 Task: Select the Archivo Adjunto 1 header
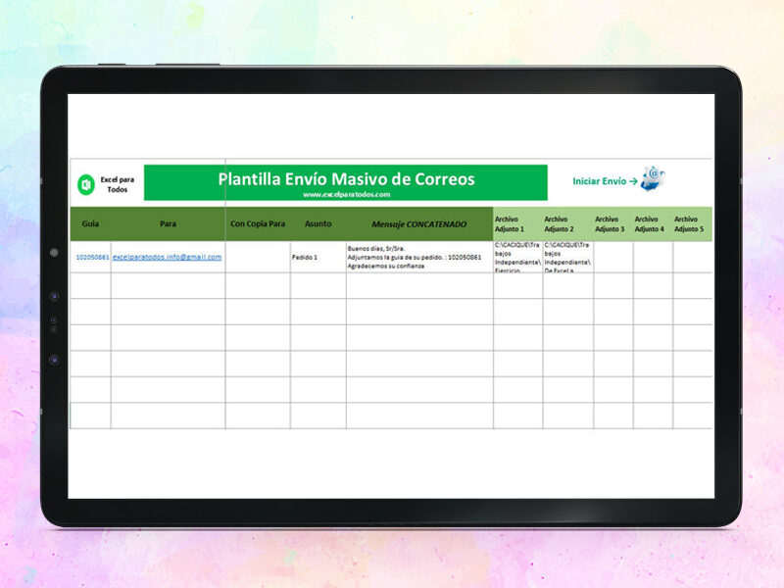click(x=517, y=224)
